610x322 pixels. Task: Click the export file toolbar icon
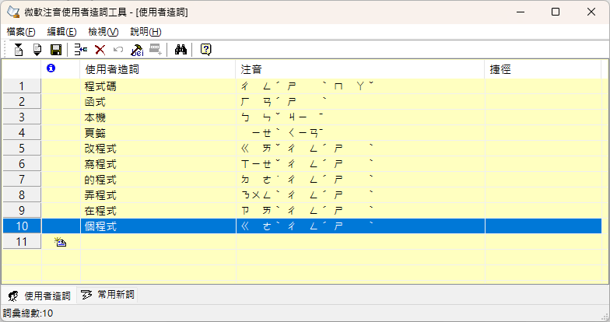point(37,50)
